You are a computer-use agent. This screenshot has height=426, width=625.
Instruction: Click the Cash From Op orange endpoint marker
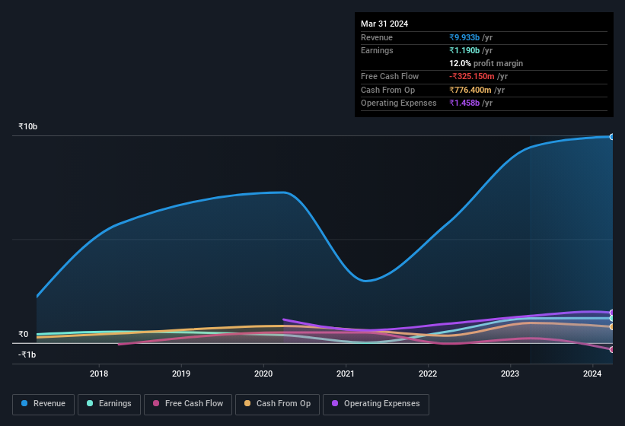612,327
